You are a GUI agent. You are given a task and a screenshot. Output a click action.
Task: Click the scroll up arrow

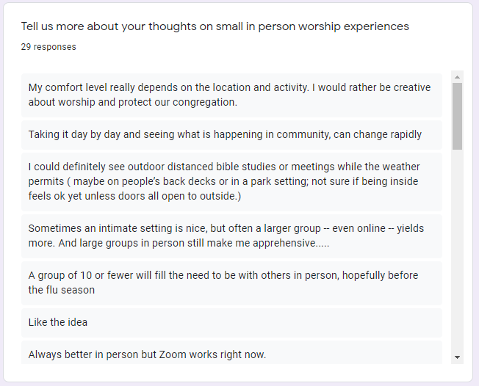coord(457,77)
